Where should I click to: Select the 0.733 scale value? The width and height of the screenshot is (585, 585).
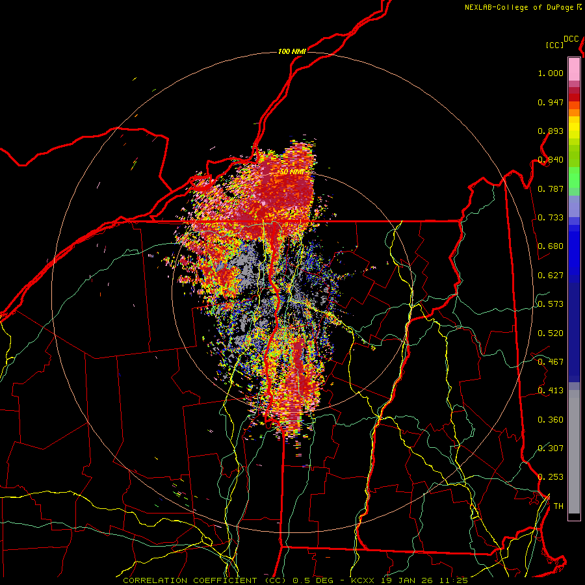(x=551, y=218)
